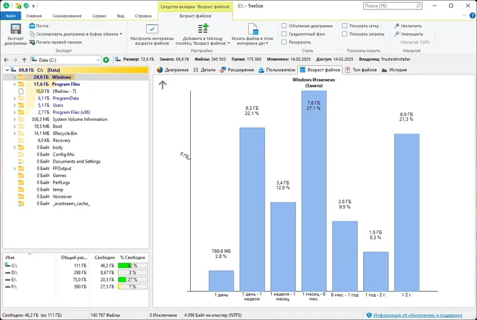Viewport: 477px width, 320px height.
Task: Click the green scan start button
Action: pyautogui.click(x=106, y=60)
